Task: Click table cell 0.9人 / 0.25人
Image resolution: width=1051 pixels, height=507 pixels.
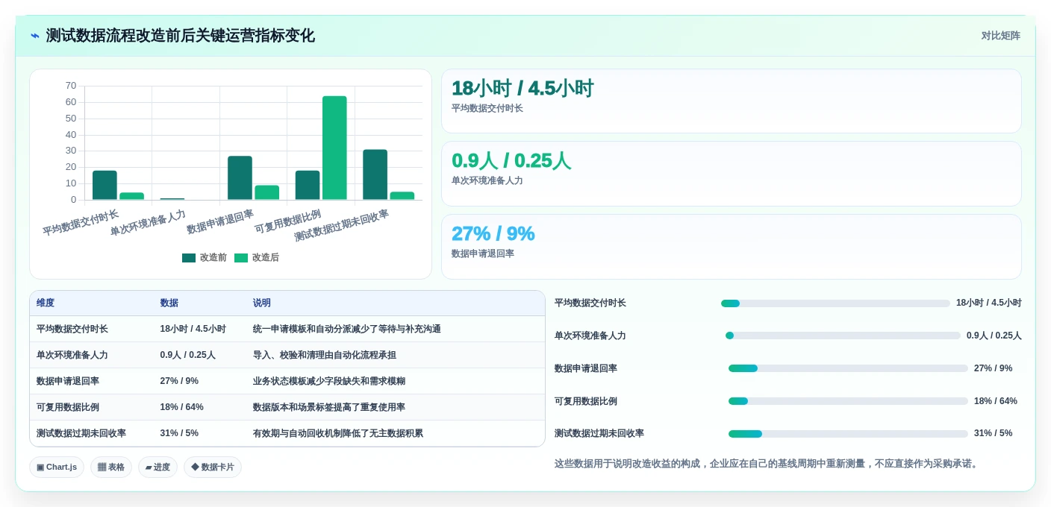Action: [187, 355]
